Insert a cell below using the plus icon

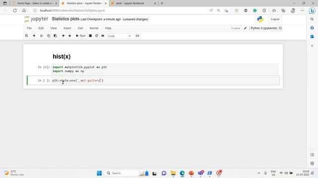click(34, 36)
